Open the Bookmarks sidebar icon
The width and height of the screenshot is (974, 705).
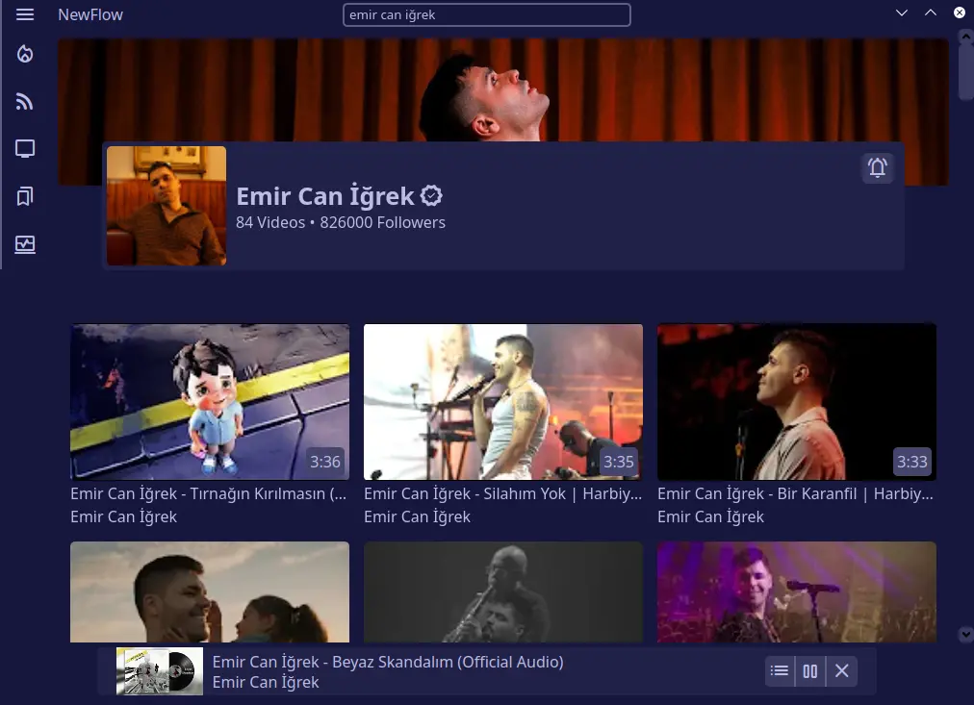click(x=25, y=196)
